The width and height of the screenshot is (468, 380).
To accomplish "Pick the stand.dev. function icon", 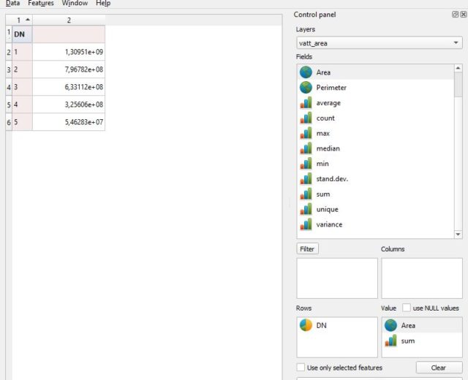I will click(306, 179).
